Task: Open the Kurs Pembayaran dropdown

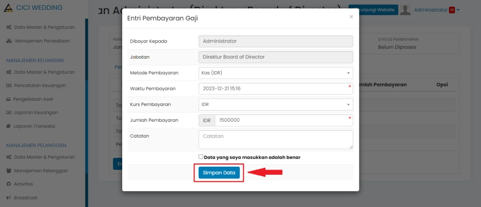Action: 276,104
